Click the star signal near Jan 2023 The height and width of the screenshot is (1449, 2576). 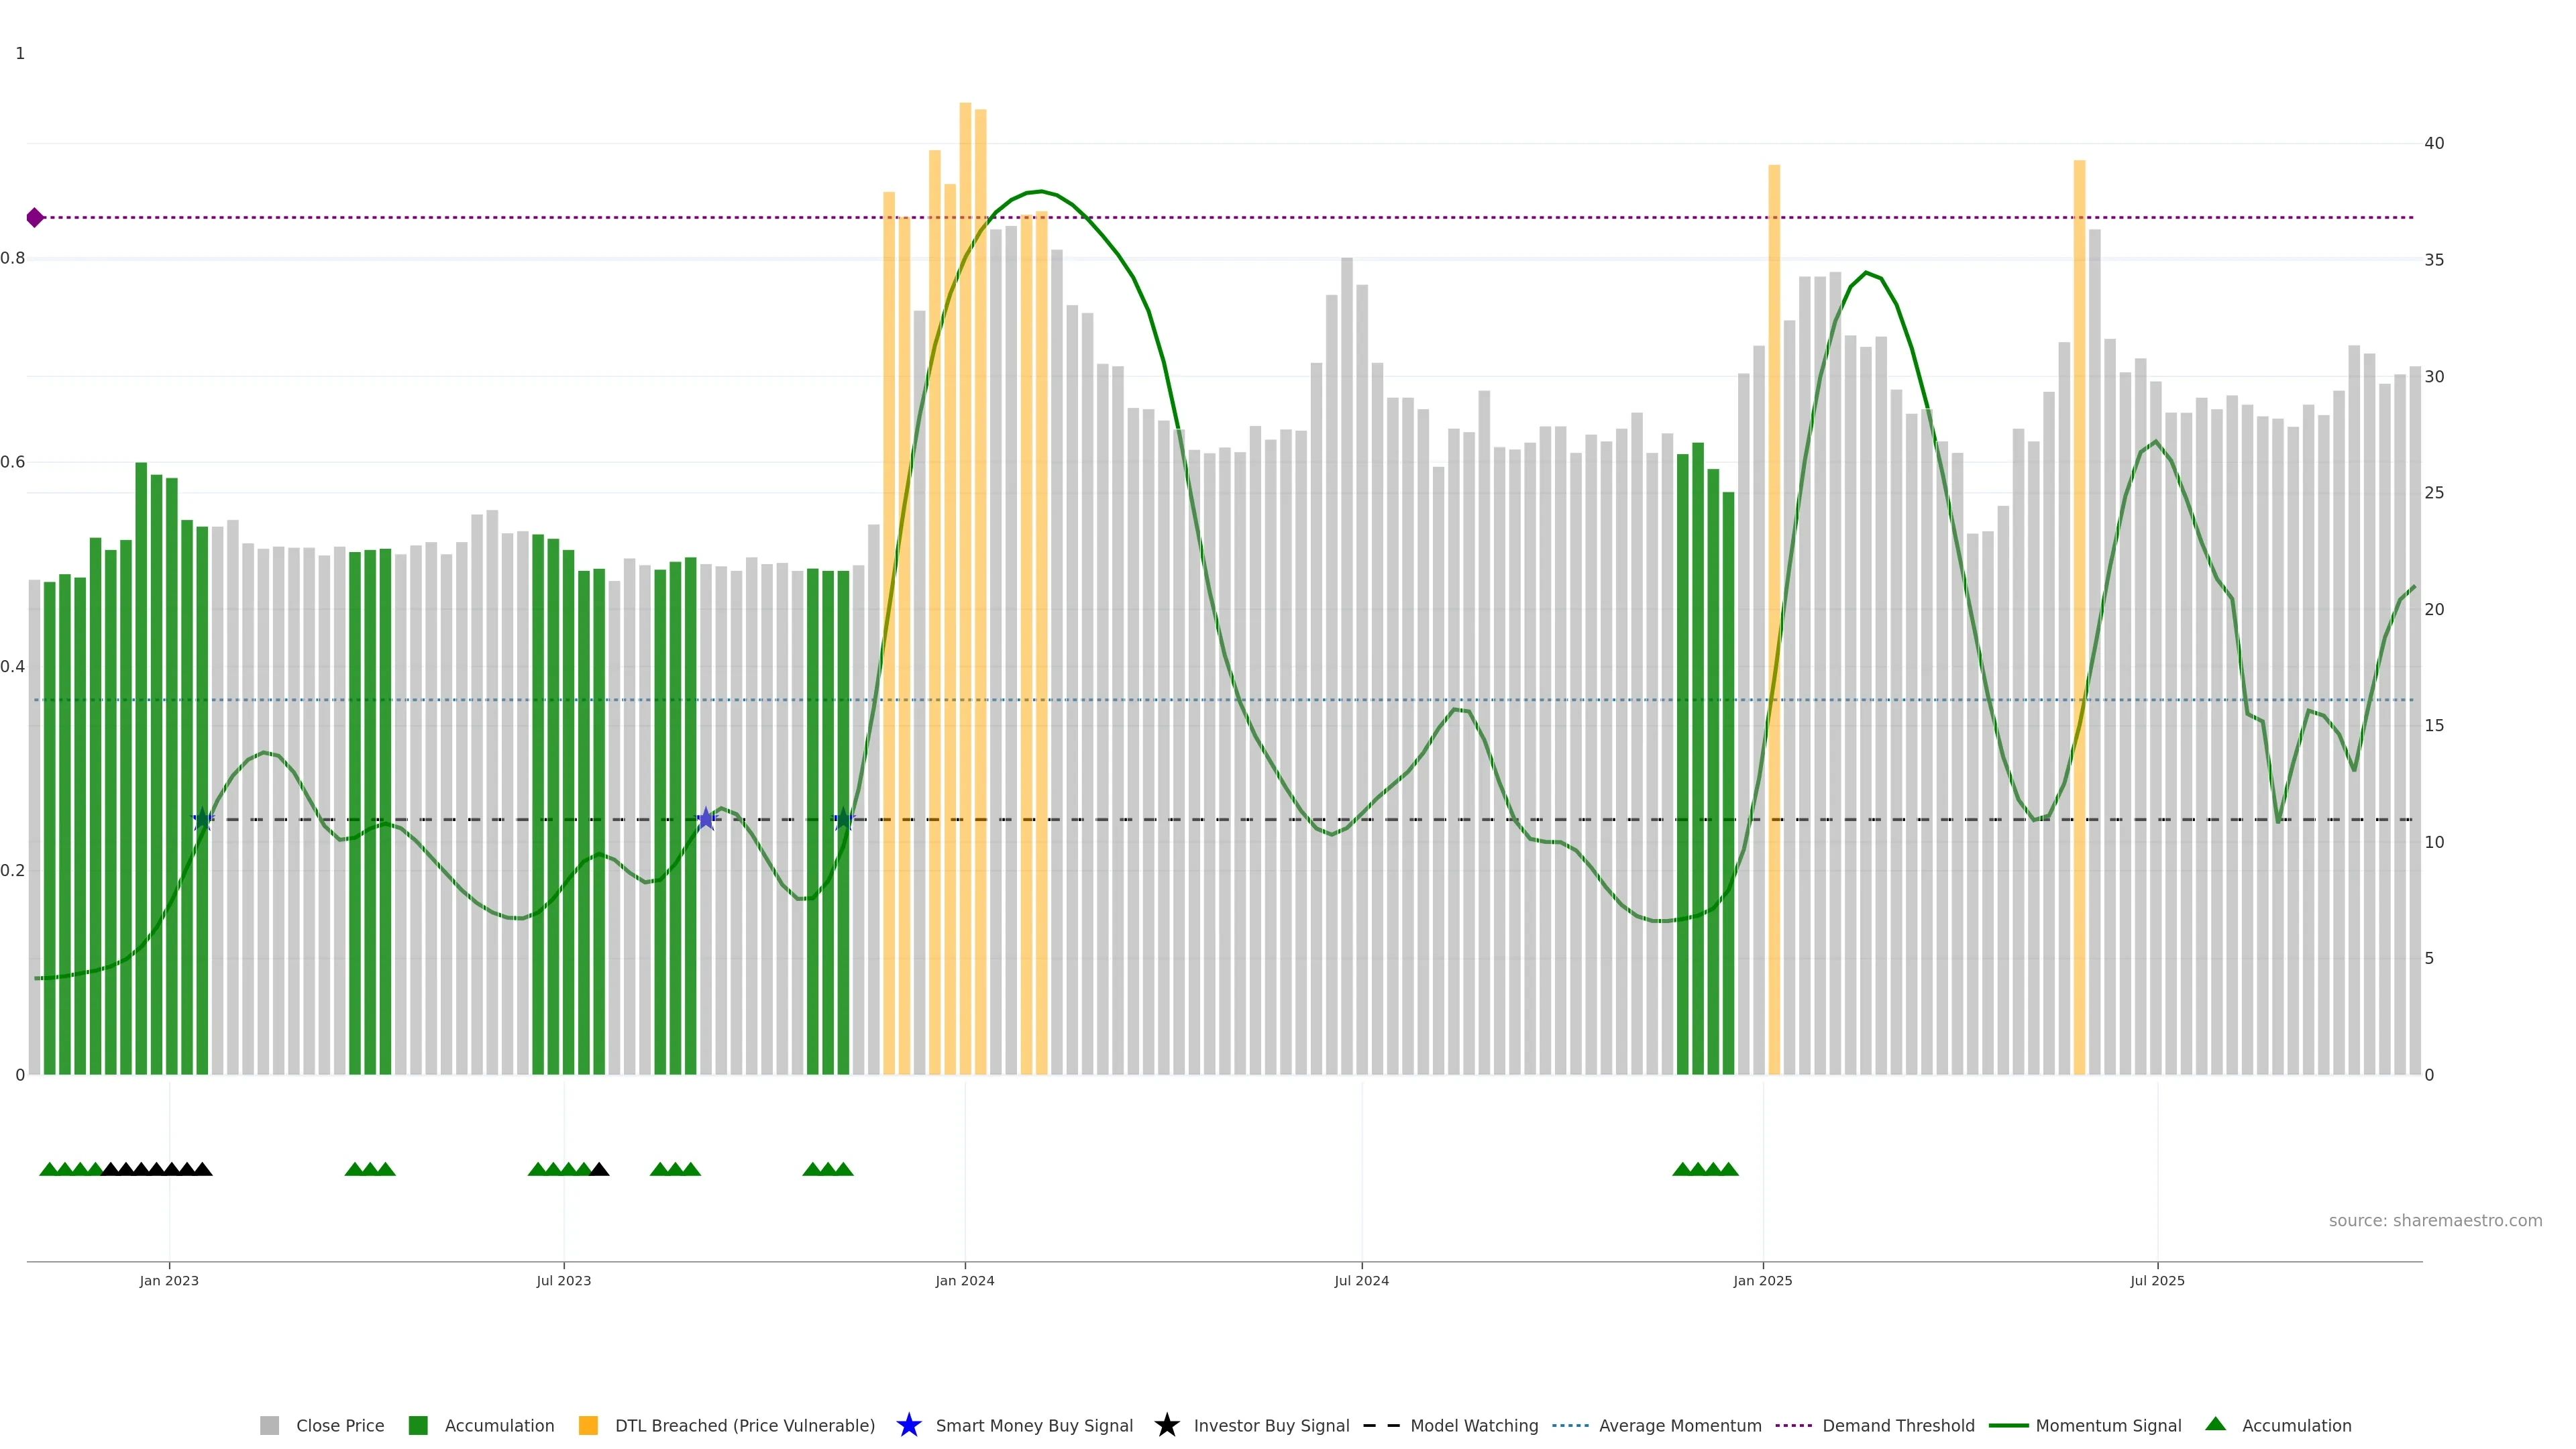click(202, 819)
